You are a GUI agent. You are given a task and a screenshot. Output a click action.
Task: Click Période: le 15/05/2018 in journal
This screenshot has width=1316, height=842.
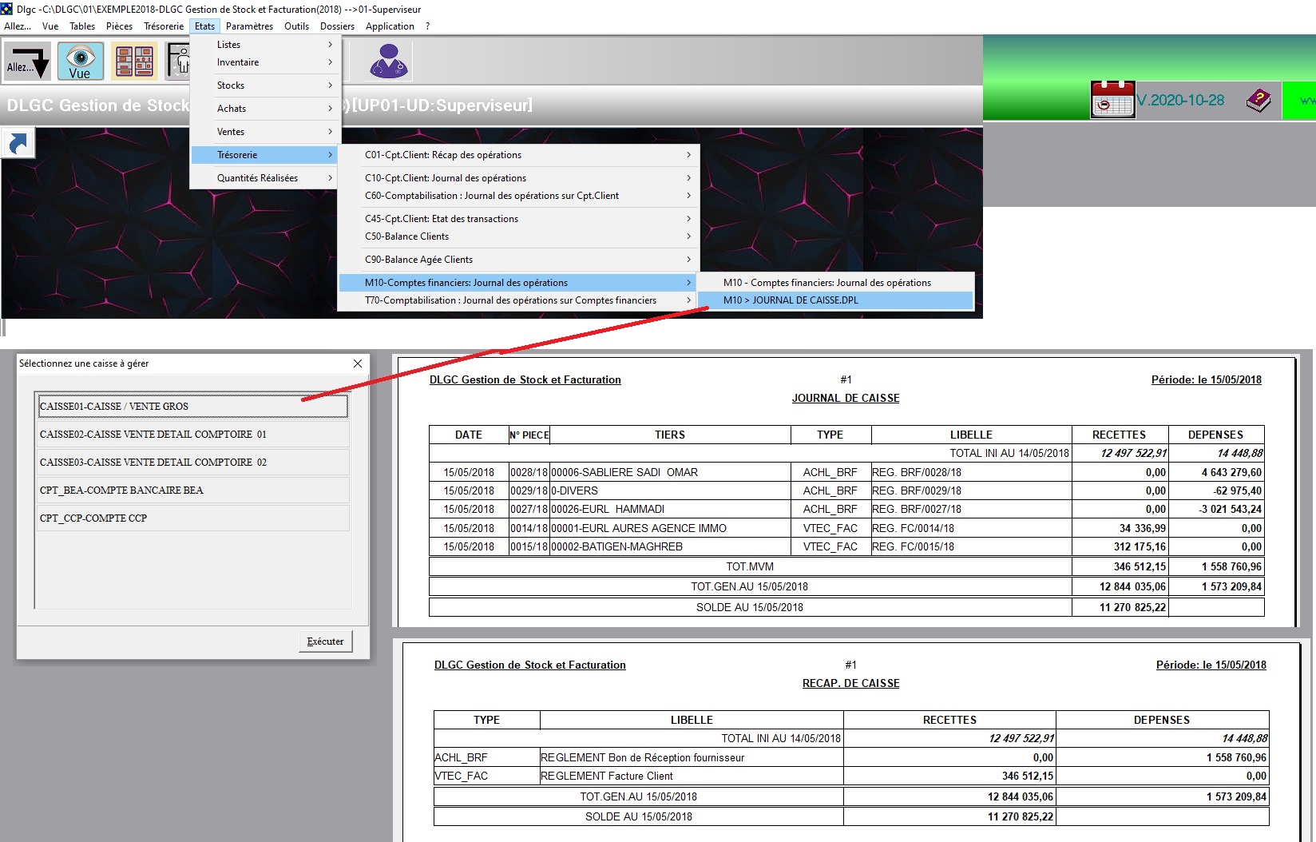pyautogui.click(x=1206, y=379)
